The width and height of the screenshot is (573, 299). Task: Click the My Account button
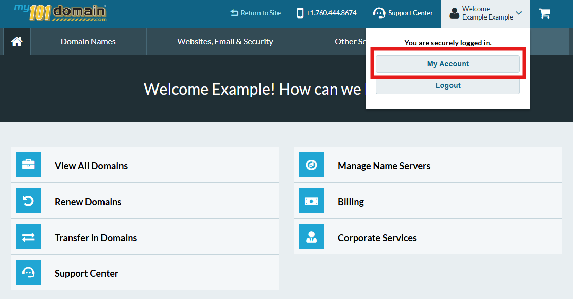coord(447,63)
